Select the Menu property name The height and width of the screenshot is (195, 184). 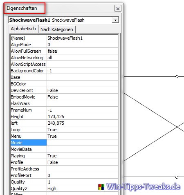coord(29,136)
